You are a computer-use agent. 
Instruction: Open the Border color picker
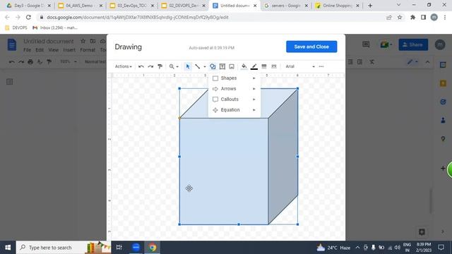254,66
